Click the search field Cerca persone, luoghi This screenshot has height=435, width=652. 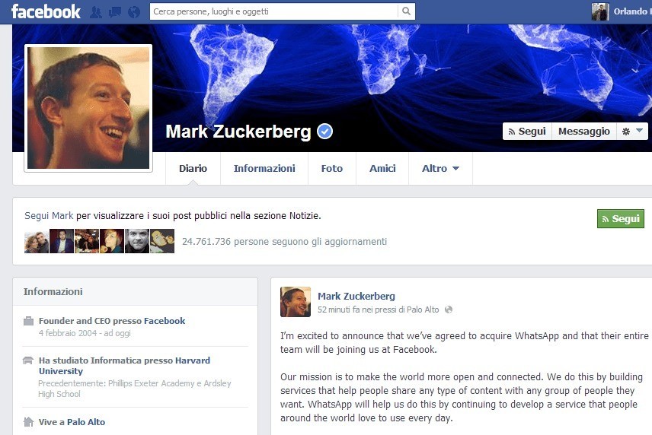click(x=273, y=11)
